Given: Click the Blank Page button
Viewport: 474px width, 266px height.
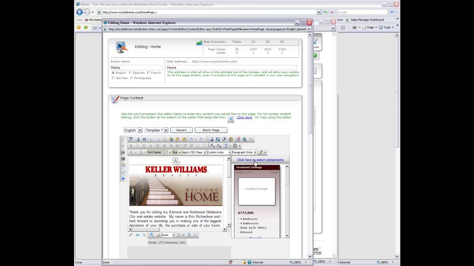Looking at the screenshot, I should (211, 130).
